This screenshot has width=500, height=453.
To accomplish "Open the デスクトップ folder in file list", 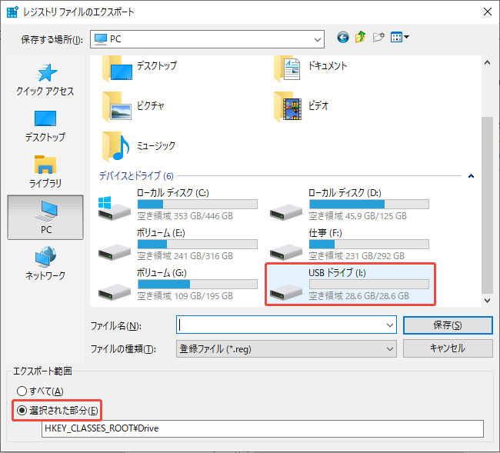I will 140,68.
